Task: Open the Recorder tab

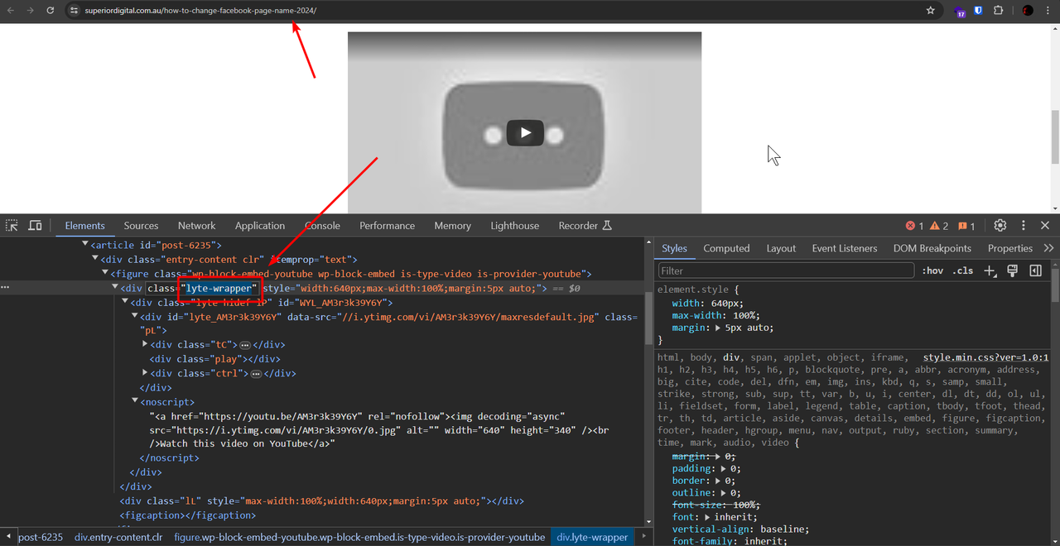Action: (585, 225)
